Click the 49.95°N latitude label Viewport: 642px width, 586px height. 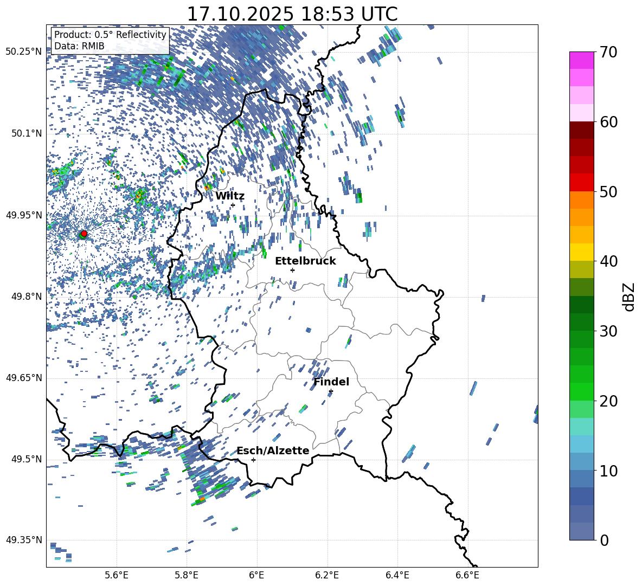[24, 215]
